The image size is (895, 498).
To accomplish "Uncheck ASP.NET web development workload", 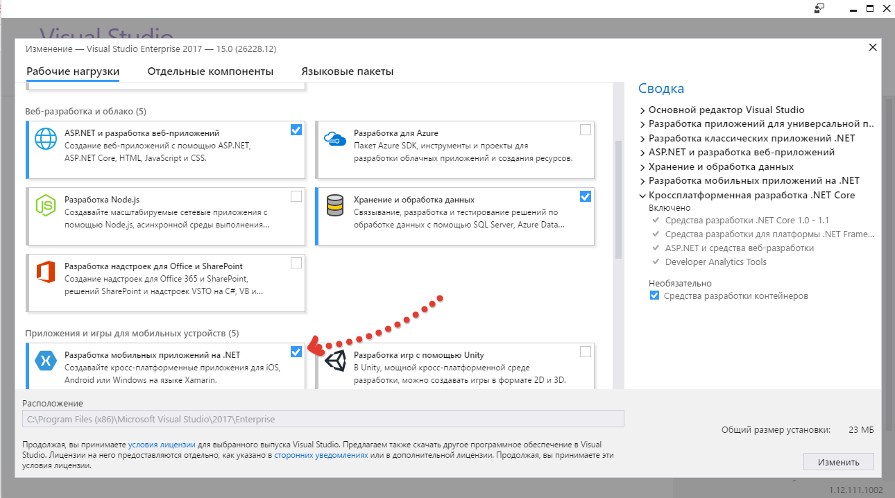I will pos(296,130).
